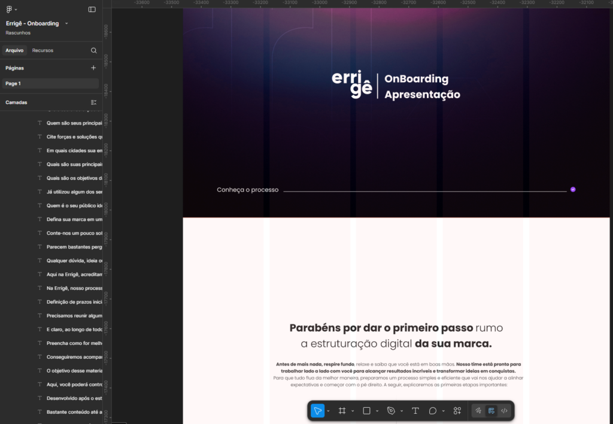613x424 pixels.
Task: Click the text icon of 'Defina sua marca em' layer
Action: click(40, 219)
